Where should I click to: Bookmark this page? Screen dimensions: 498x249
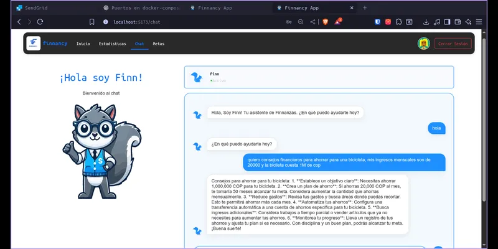click(x=92, y=22)
